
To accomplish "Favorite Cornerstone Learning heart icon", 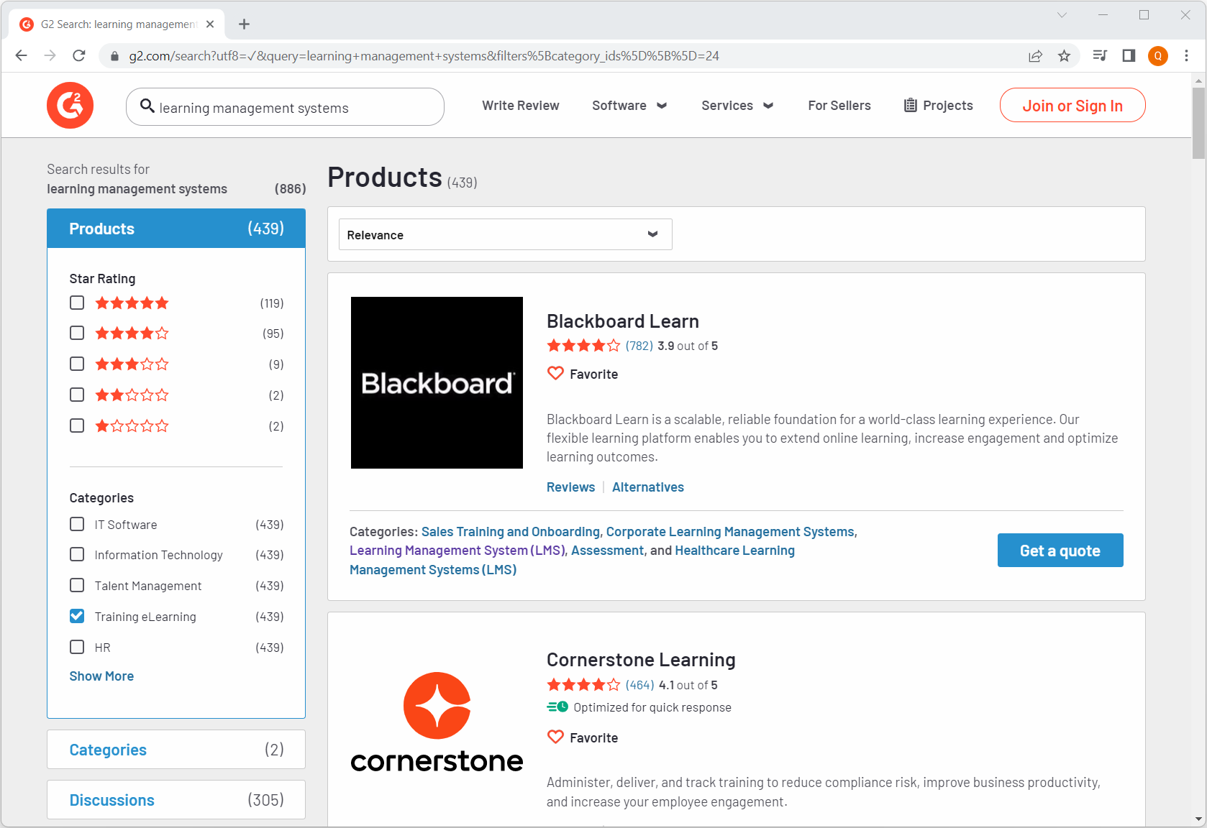I will (555, 737).
